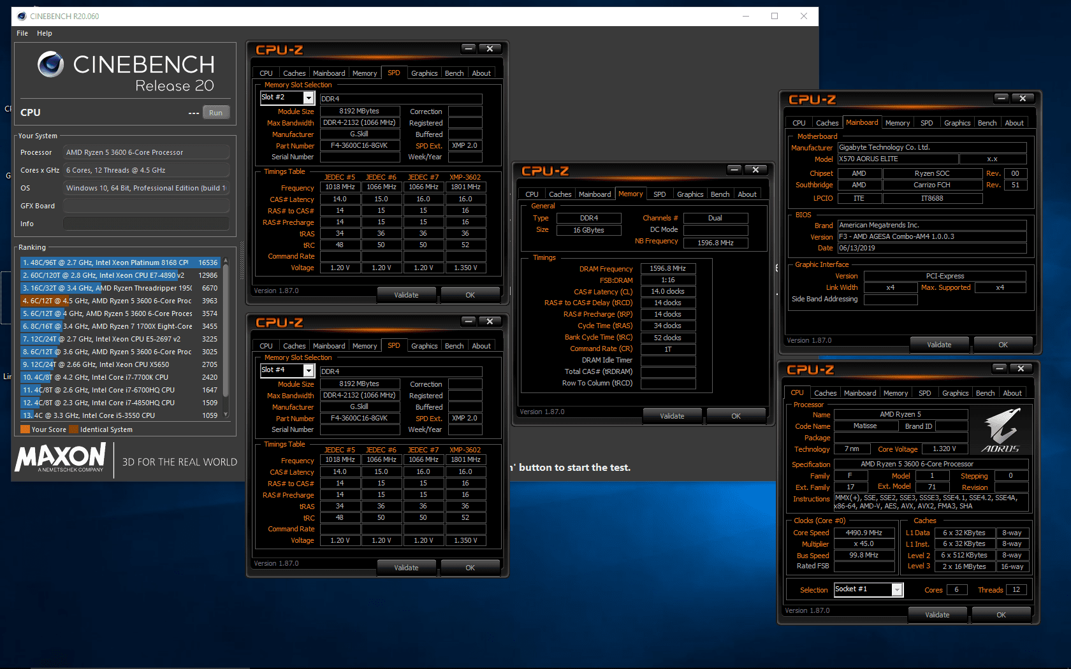Click the empty GFX Board field
This screenshot has height=669, width=1071.
146,206
